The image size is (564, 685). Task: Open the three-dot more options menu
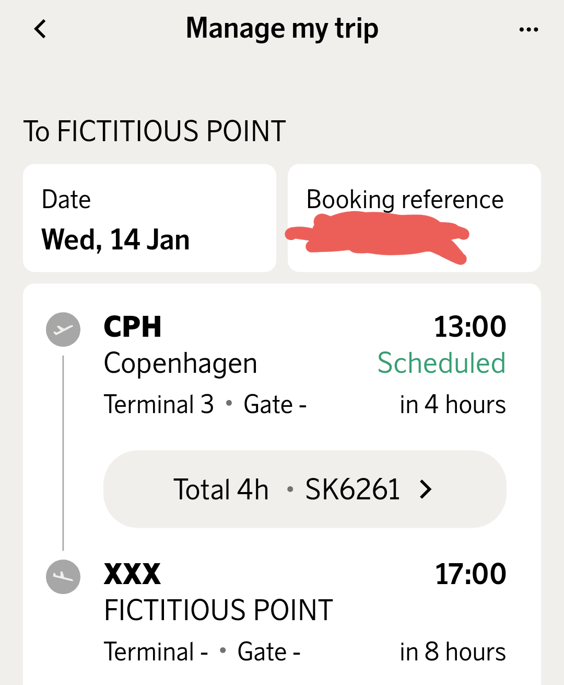pos(528,29)
